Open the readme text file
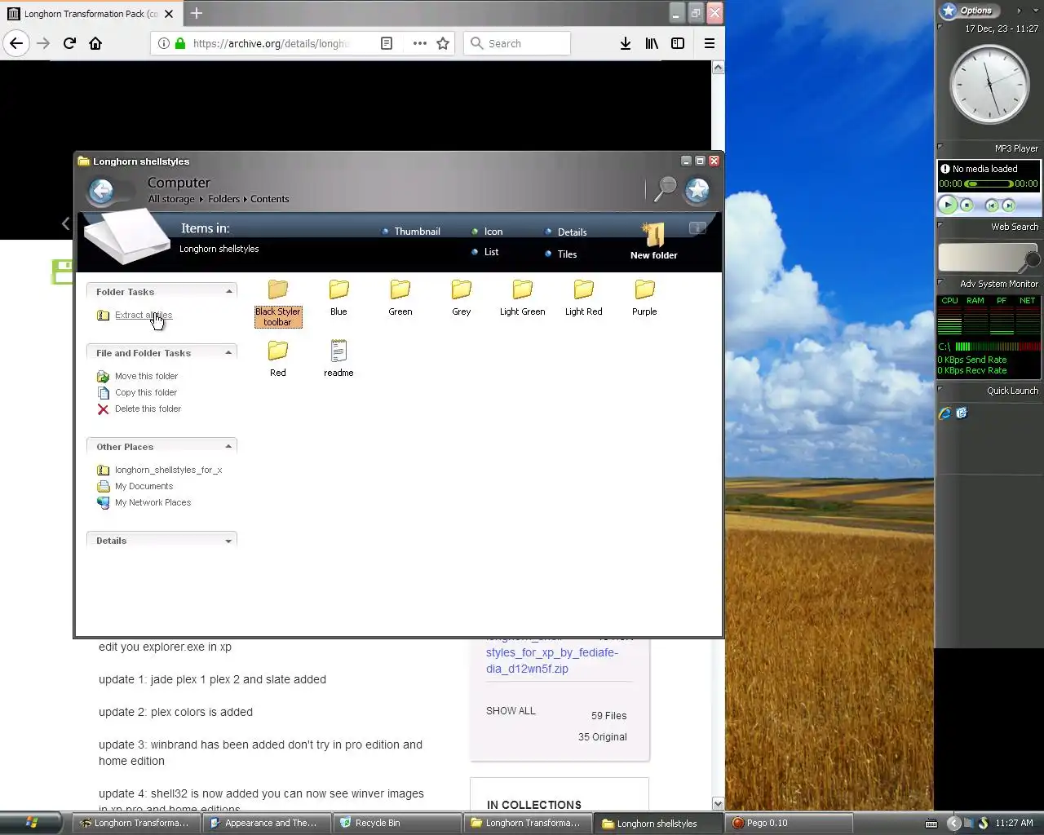This screenshot has height=835, width=1044. click(x=338, y=359)
